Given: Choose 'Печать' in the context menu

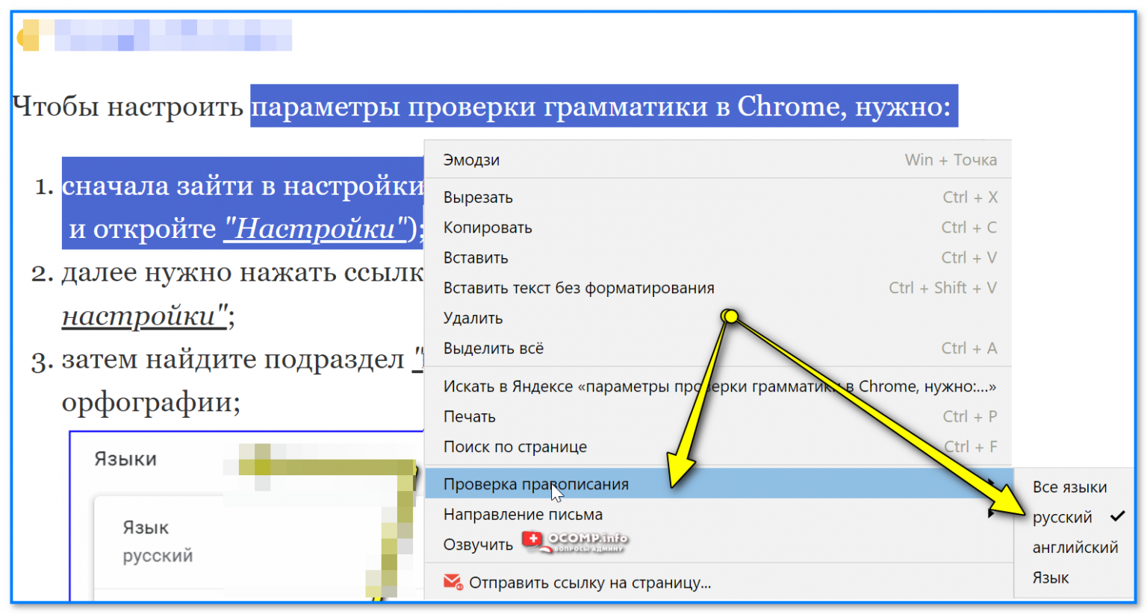Looking at the screenshot, I should click(x=718, y=416).
